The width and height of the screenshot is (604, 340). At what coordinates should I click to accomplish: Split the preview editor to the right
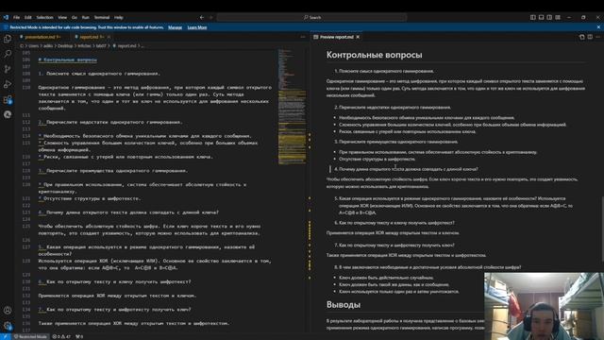tap(590, 37)
